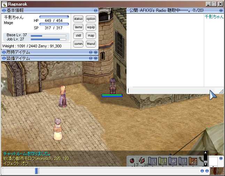Click the Base Lv. experience bar
This screenshot has width=225, height=176.
pyautogui.click(x=48, y=36)
